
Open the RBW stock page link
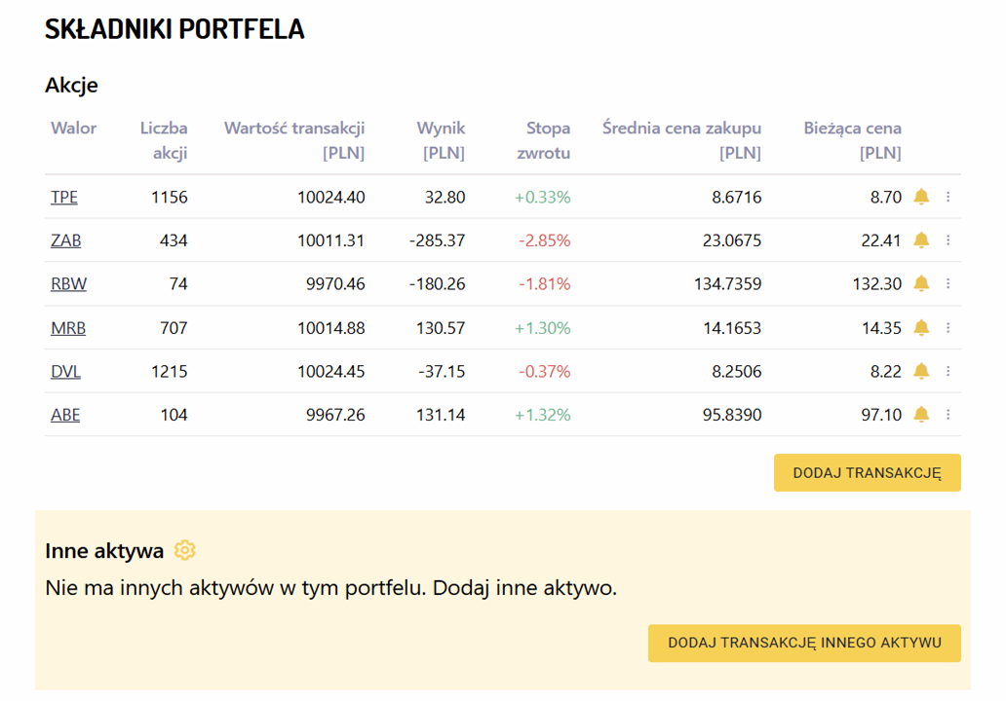click(68, 284)
